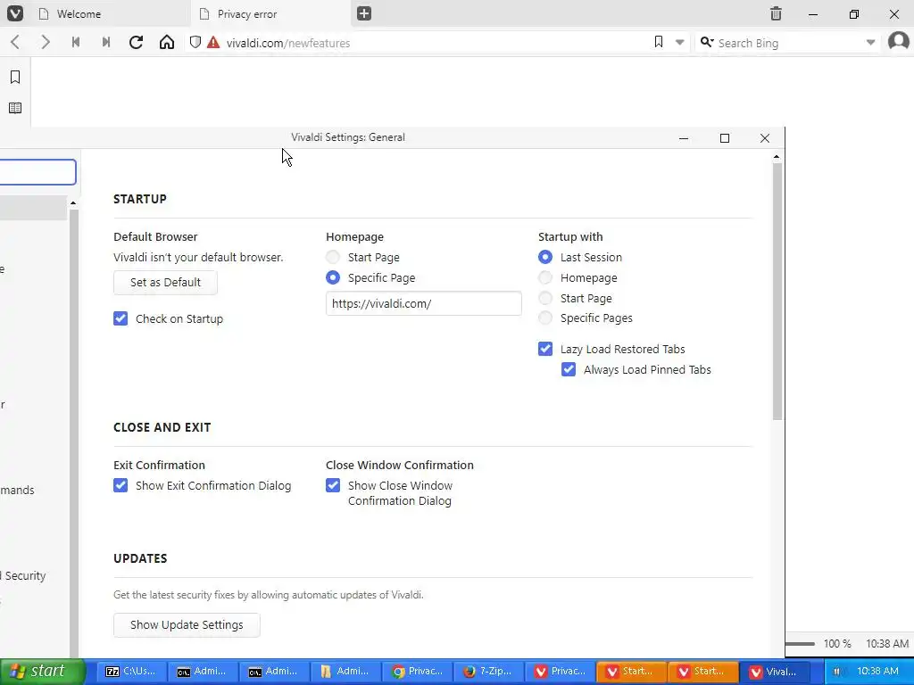Click the rewind history icon
Screen dimensions: 914x685
point(76,42)
